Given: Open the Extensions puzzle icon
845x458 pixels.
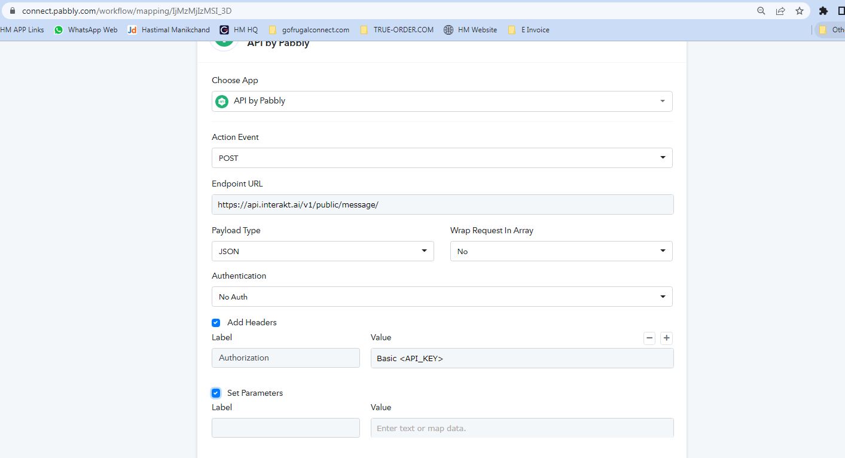Looking at the screenshot, I should pyautogui.click(x=823, y=11).
